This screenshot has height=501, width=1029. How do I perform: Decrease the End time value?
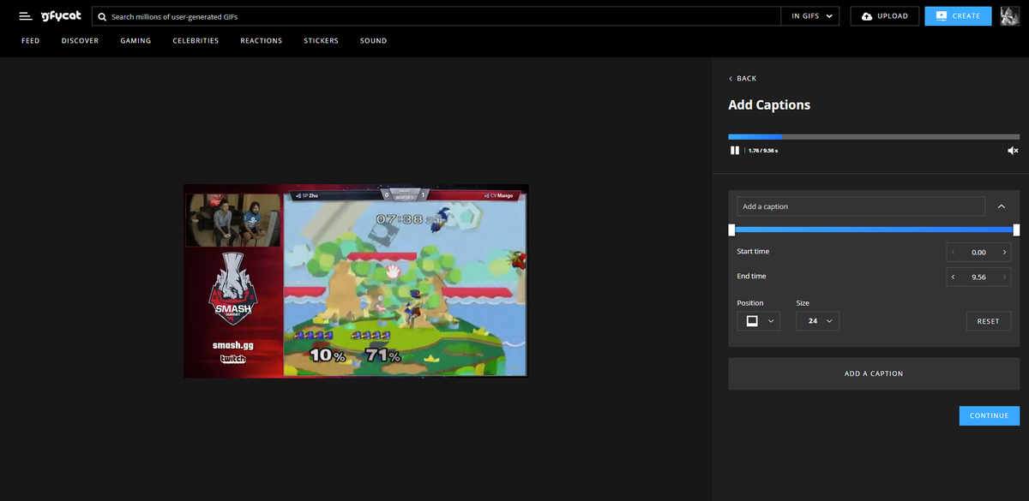953,277
